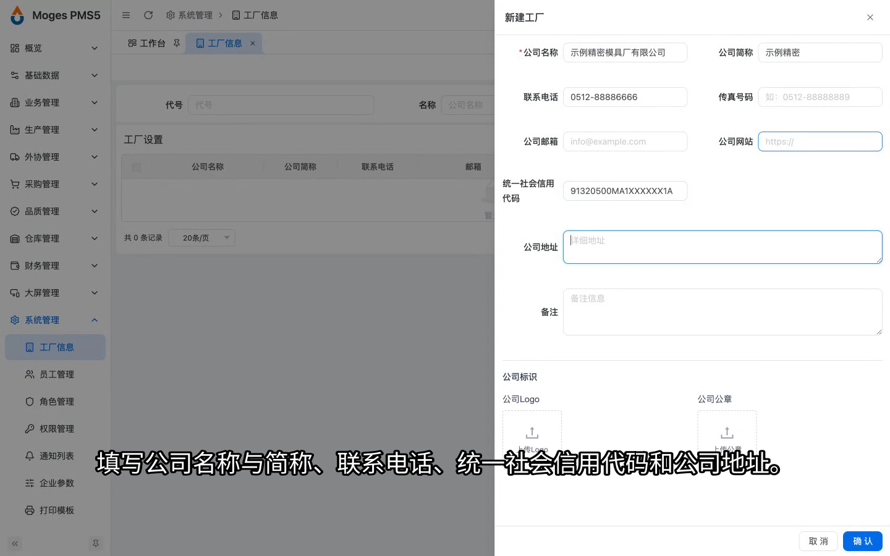This screenshot has width=890, height=556.
Task: Focus the 公司地址 textarea
Action: 723,247
